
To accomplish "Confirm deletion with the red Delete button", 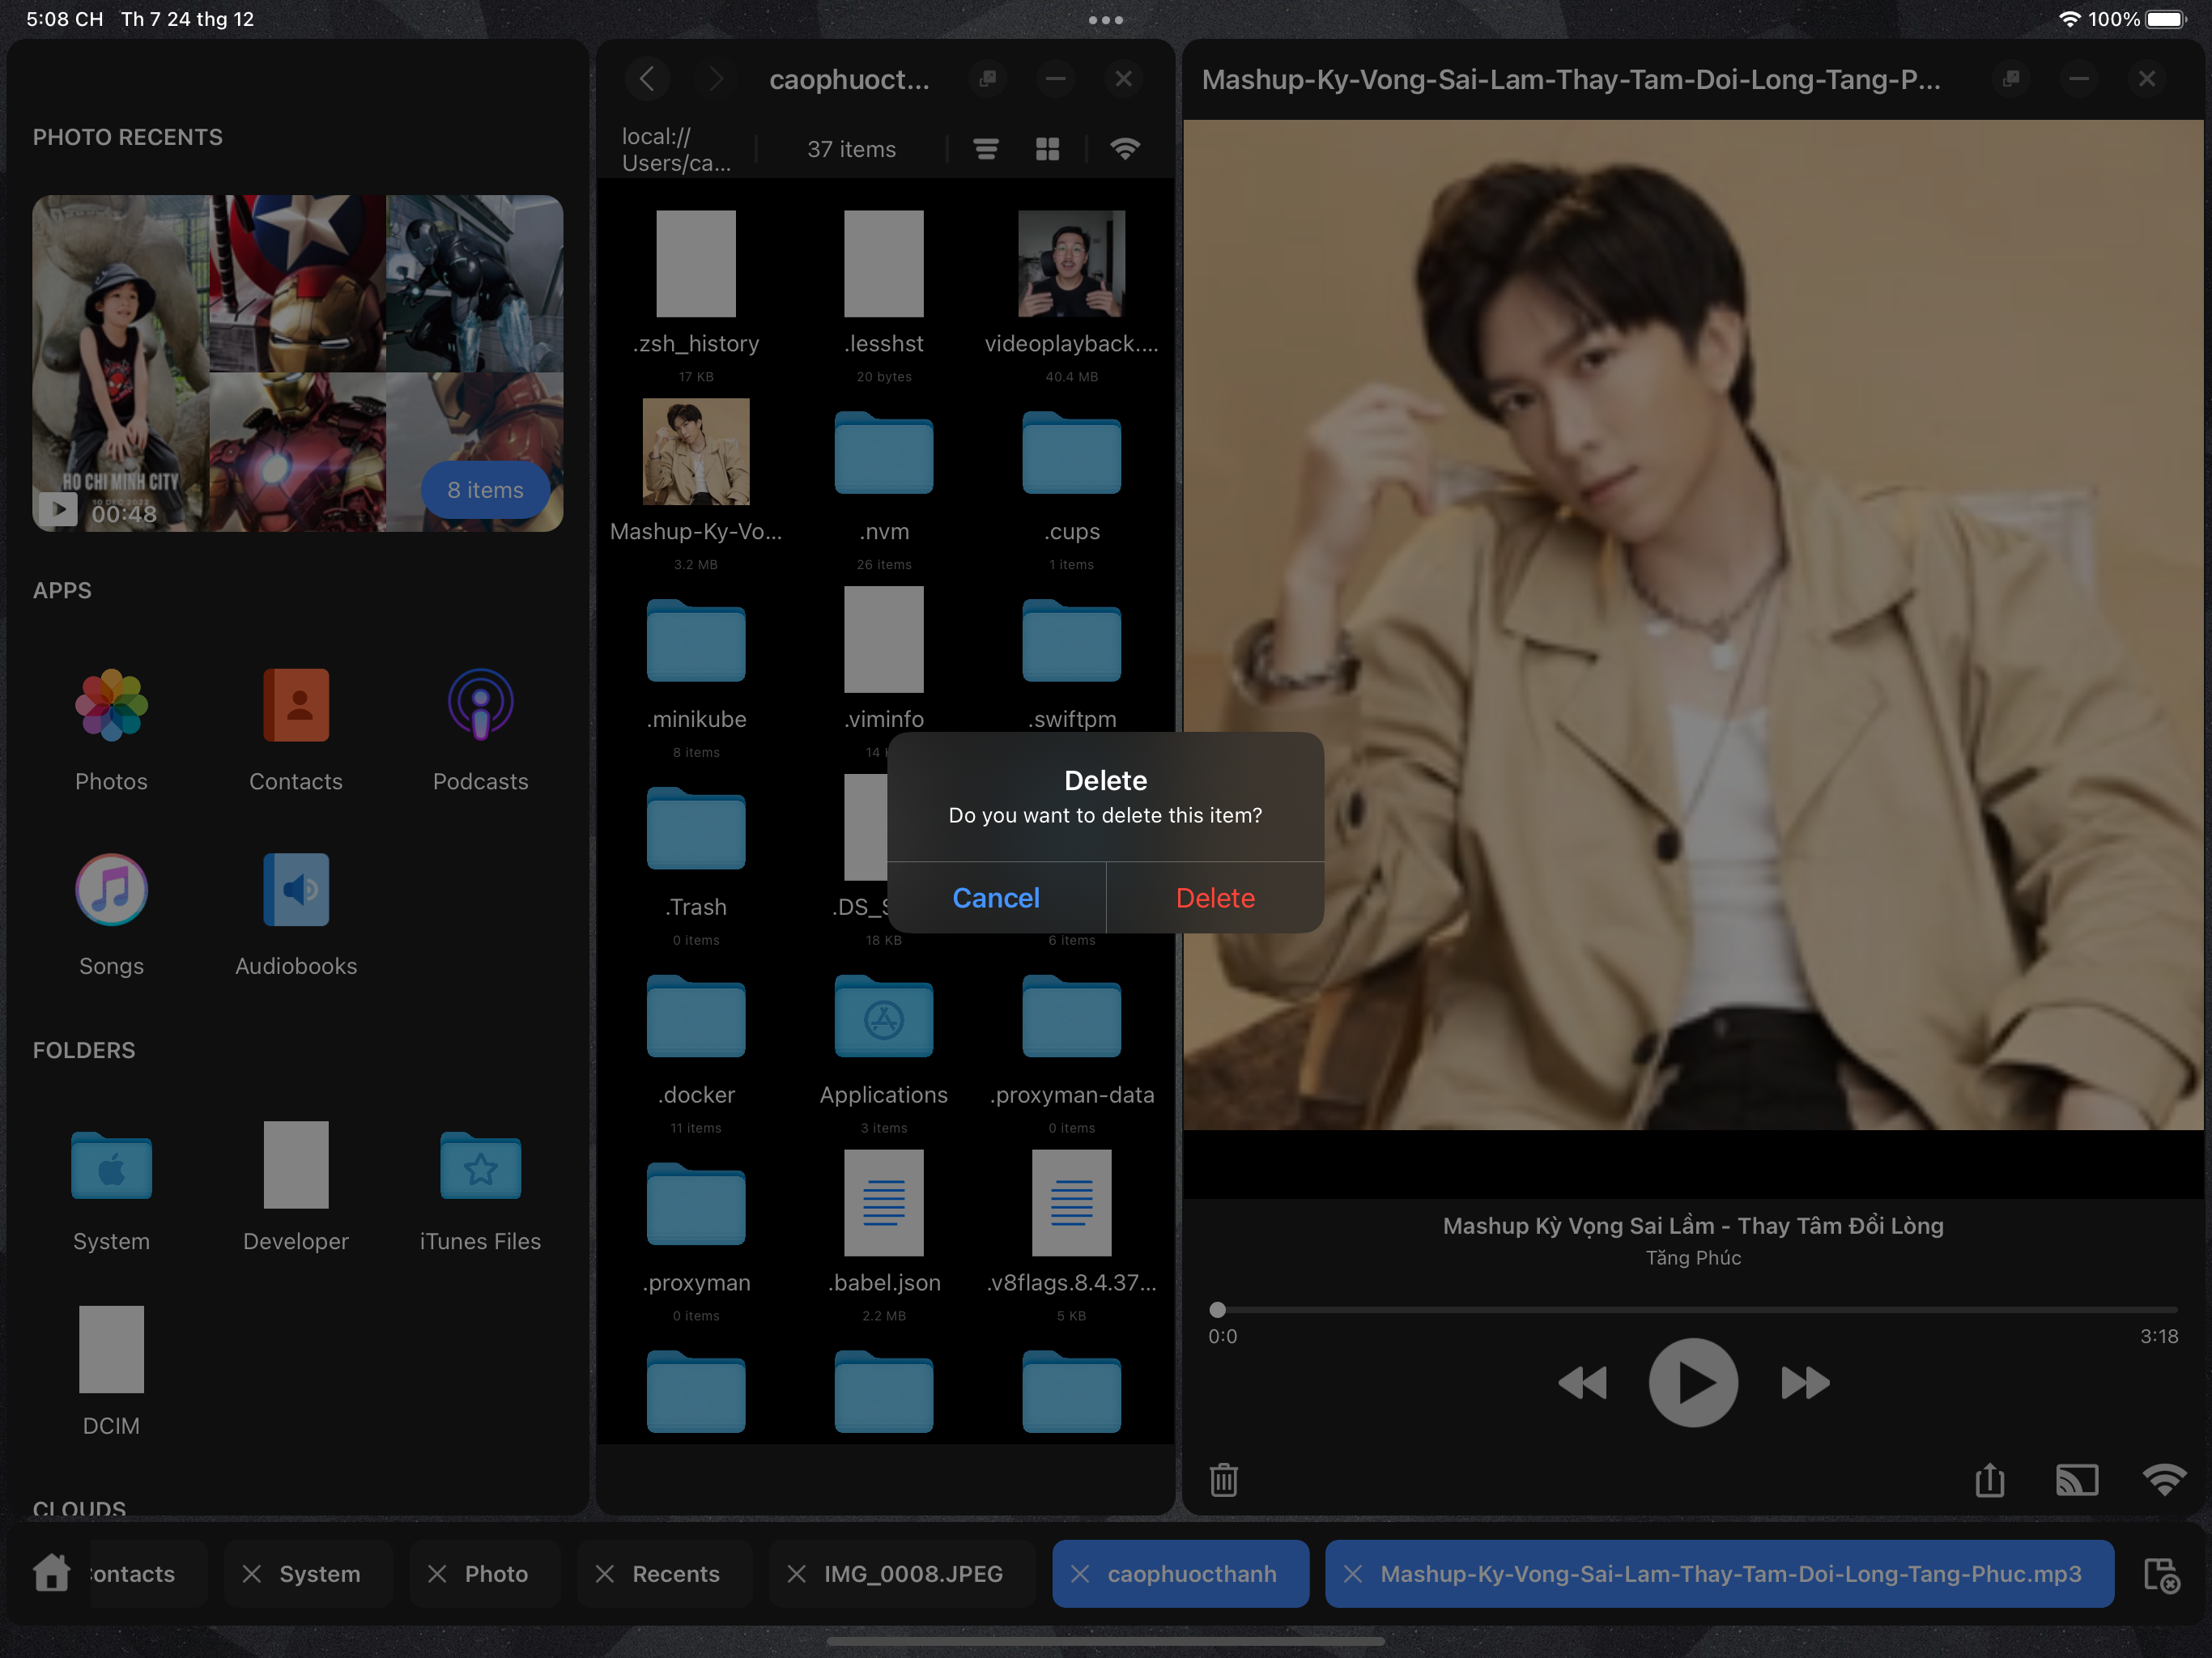I will point(1215,897).
